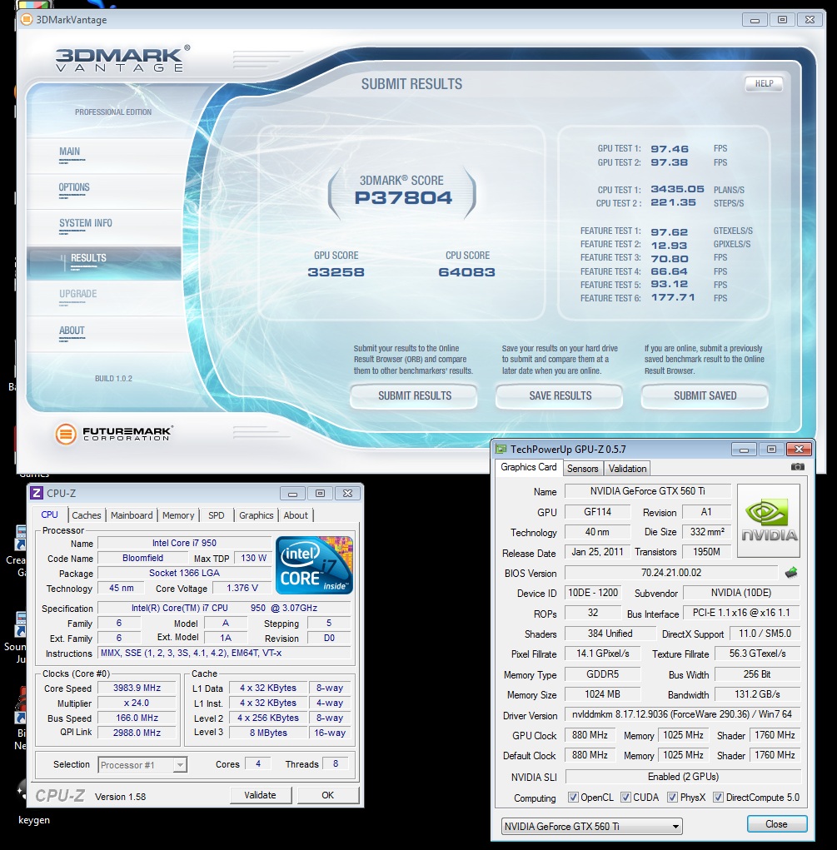Click the FEATURE TEST 6 value 177.71
This screenshot has height=850, width=837.
(673, 297)
